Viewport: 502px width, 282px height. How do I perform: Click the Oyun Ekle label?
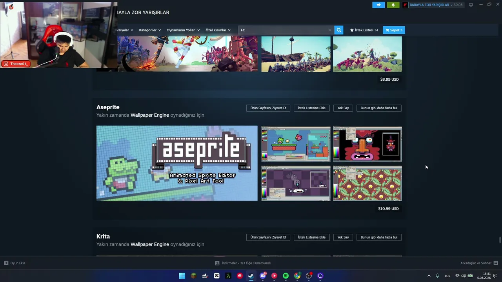(x=18, y=263)
